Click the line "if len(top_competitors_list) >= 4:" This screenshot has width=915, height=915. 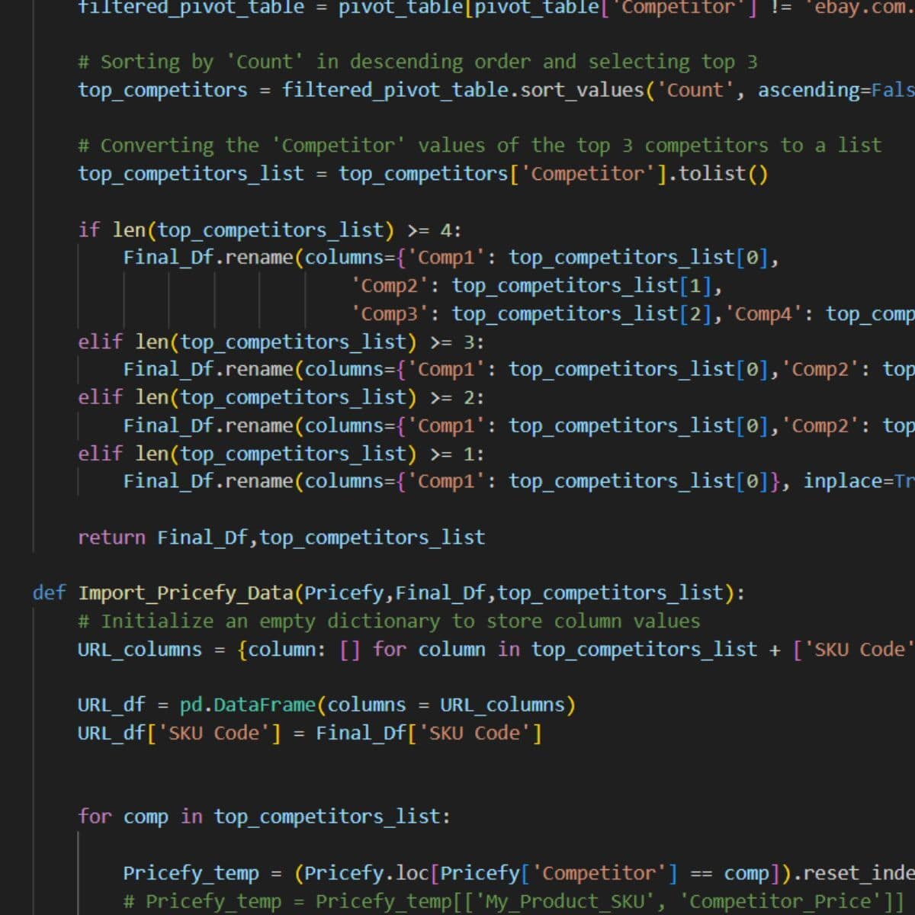tap(270, 230)
